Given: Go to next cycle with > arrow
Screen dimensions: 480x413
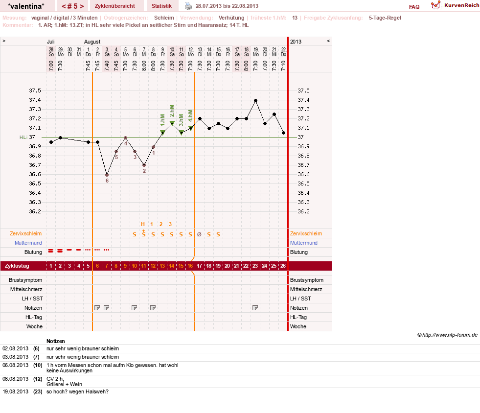Looking at the screenshot, I should click(82, 6).
